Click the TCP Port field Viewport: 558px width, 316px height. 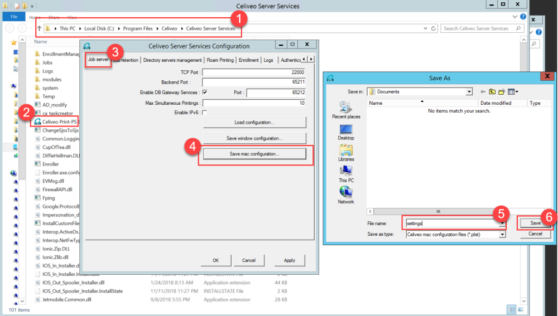[x=254, y=72]
